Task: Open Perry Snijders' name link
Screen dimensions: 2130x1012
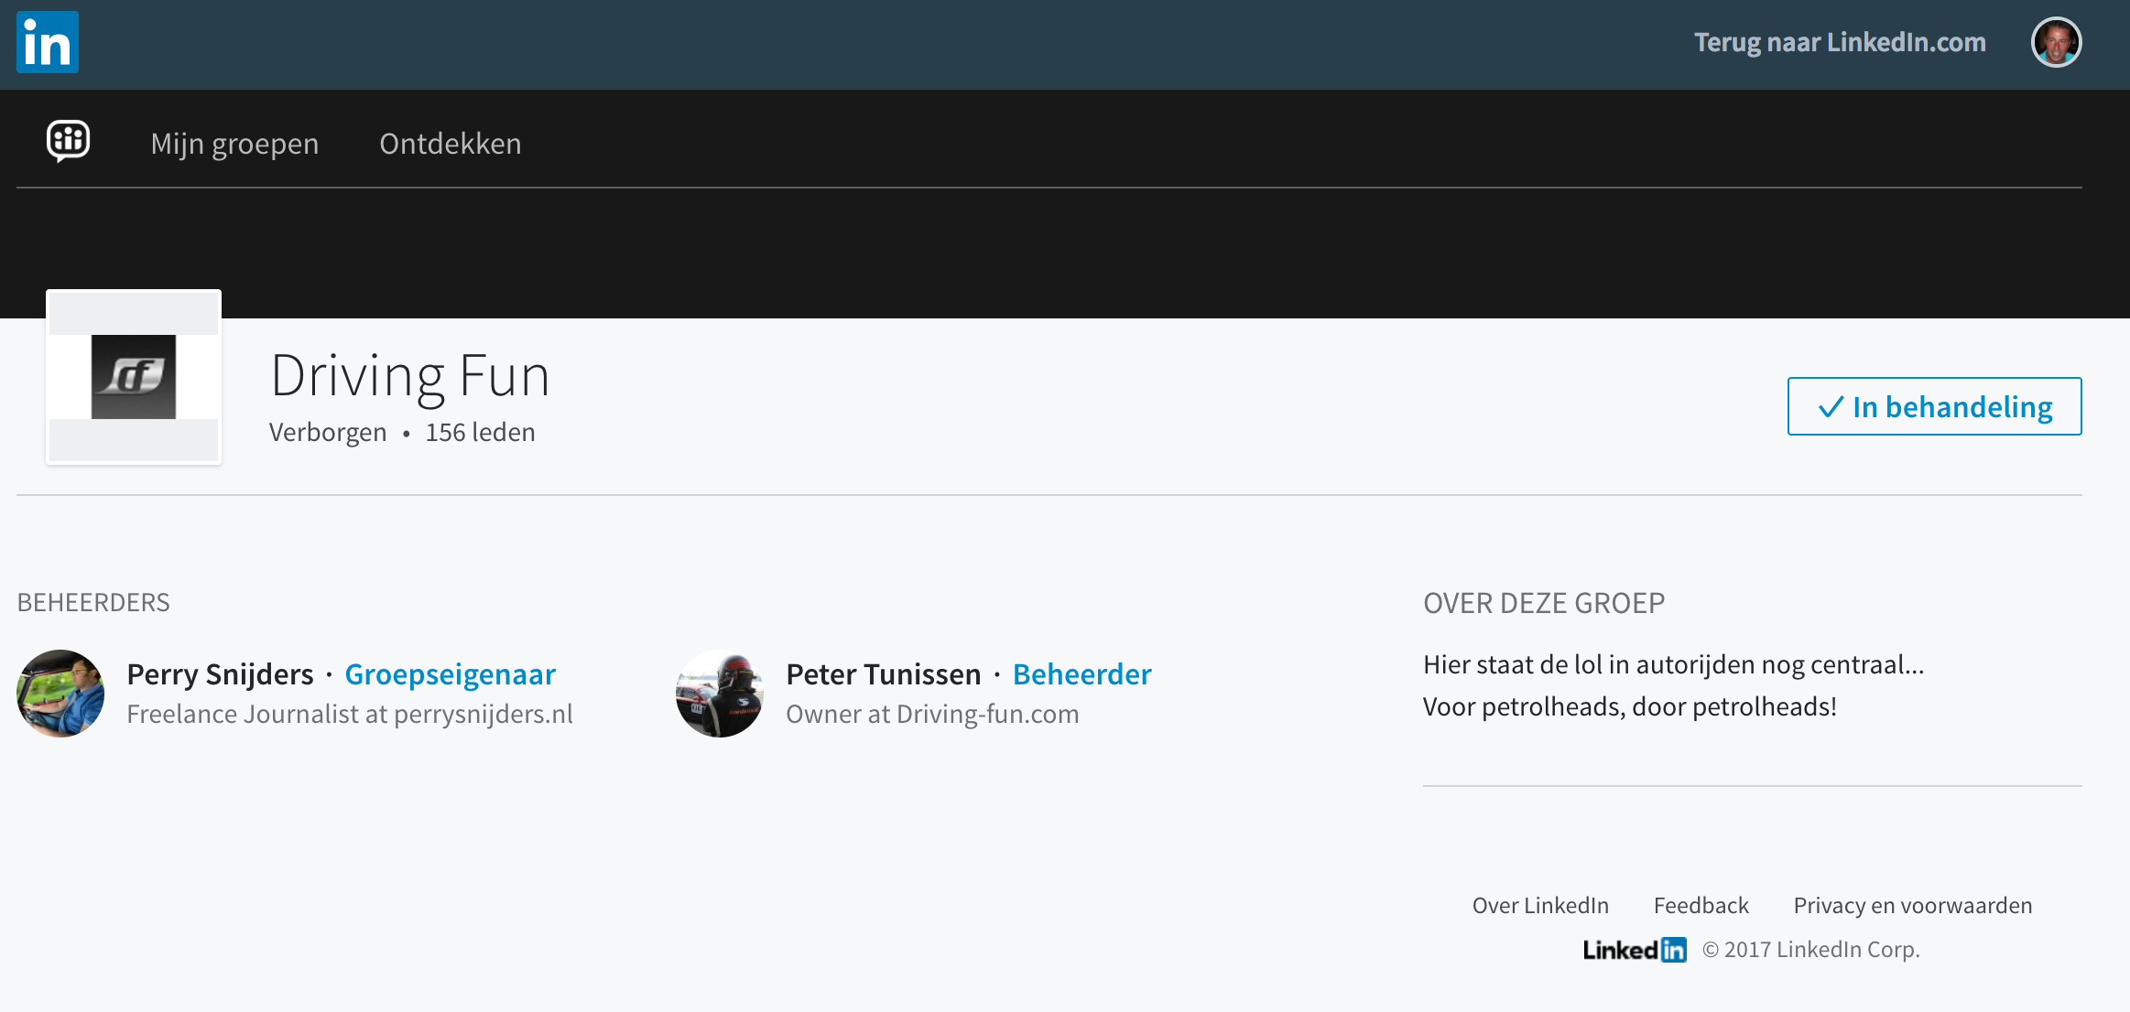Action: tap(221, 674)
